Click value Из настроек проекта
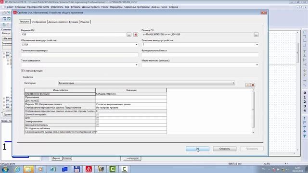The image size is (308, 173). tap(107, 108)
